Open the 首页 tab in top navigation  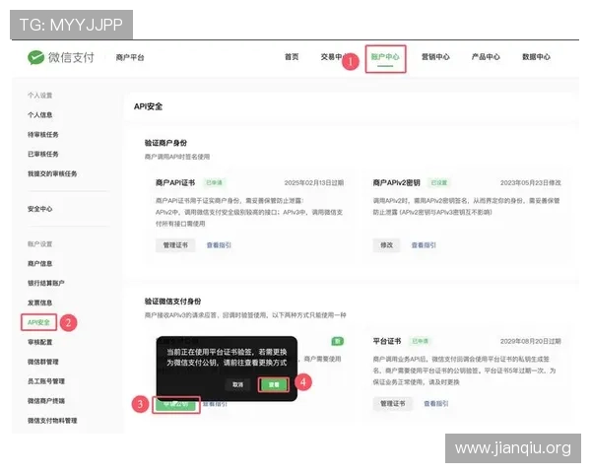coord(292,57)
